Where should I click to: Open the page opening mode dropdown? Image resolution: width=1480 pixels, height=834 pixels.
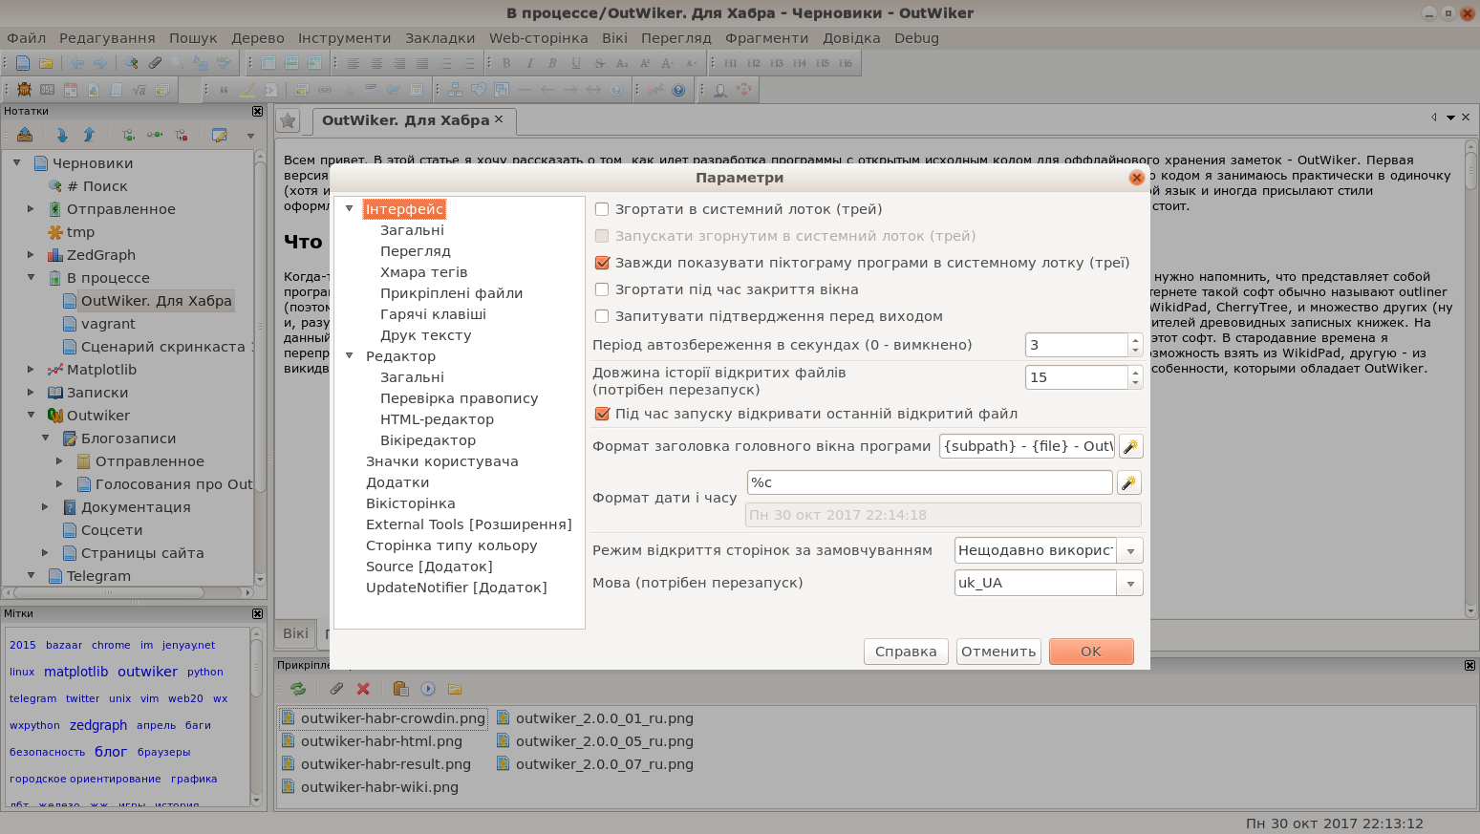tap(1128, 550)
